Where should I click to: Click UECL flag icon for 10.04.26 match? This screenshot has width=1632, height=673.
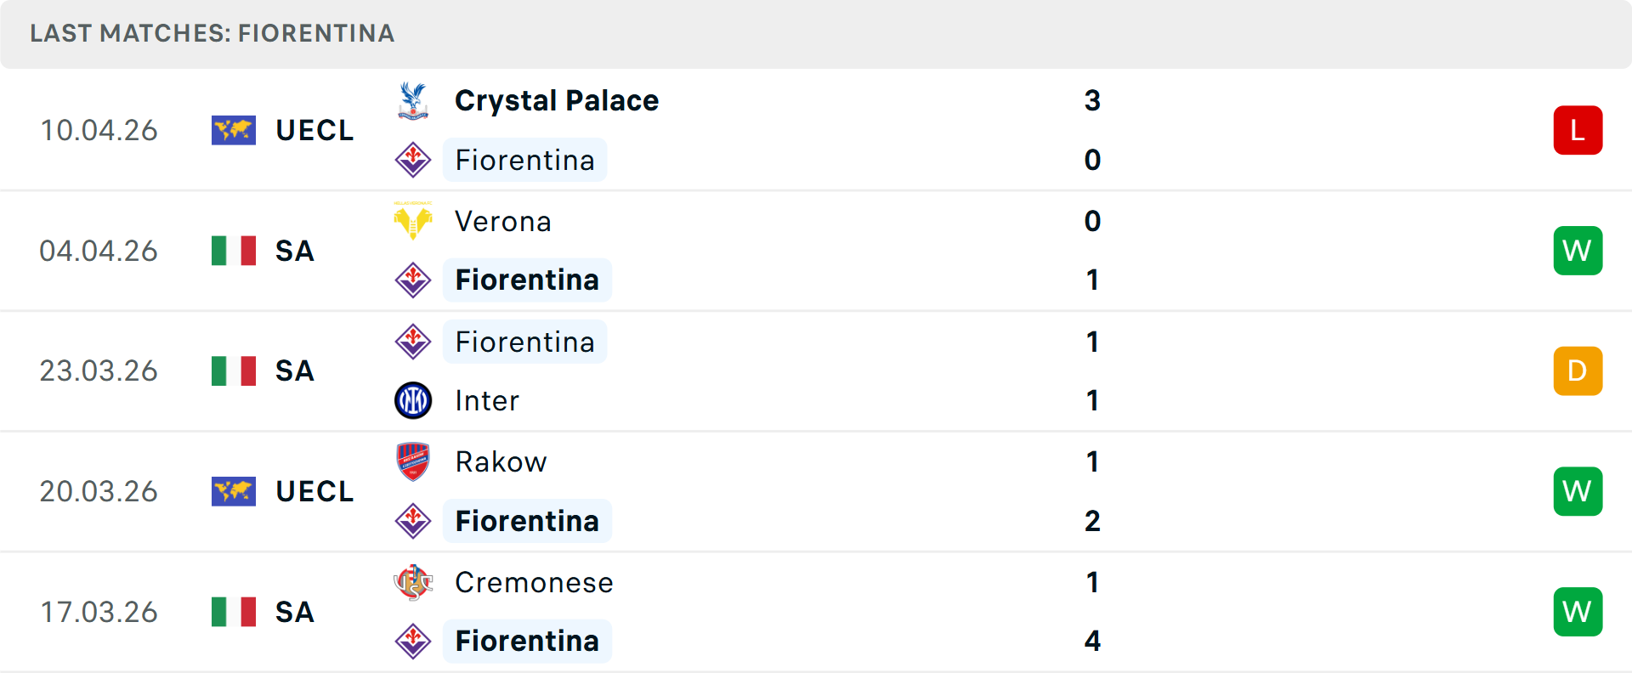click(x=233, y=130)
